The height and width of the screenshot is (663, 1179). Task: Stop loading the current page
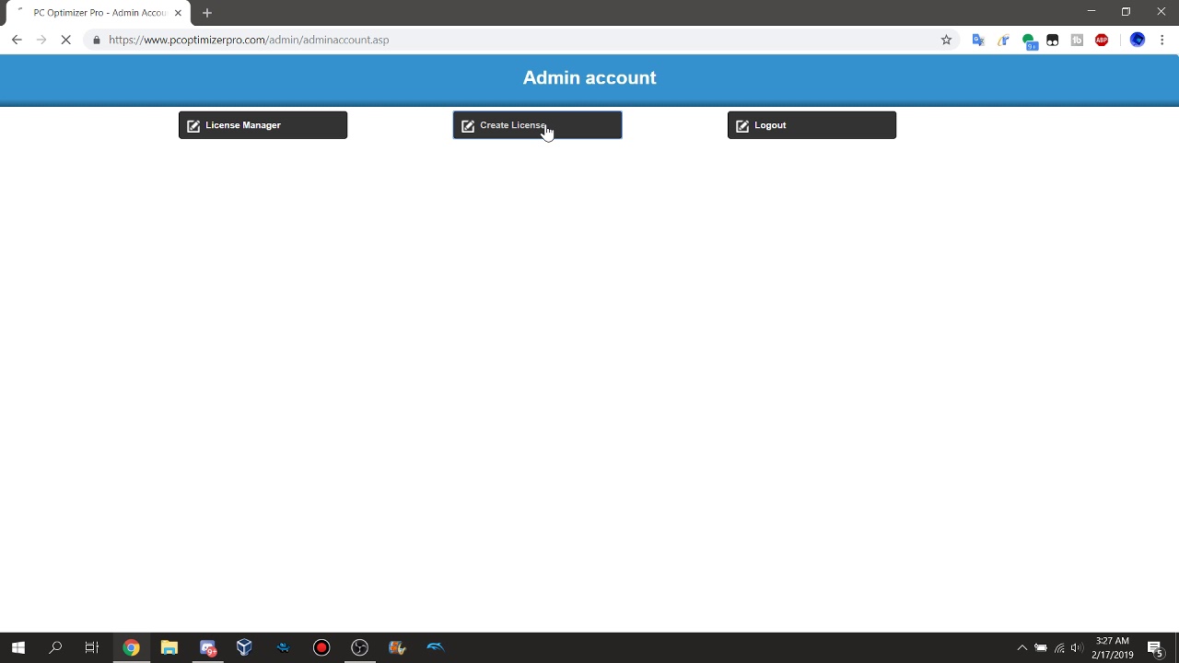tap(66, 40)
